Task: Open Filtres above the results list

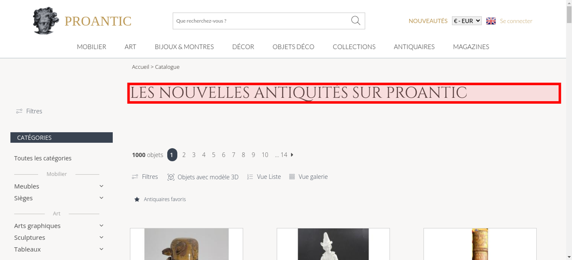Action: [x=145, y=177]
